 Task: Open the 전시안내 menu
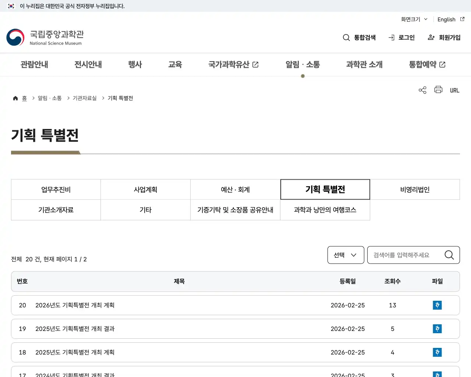pos(88,64)
